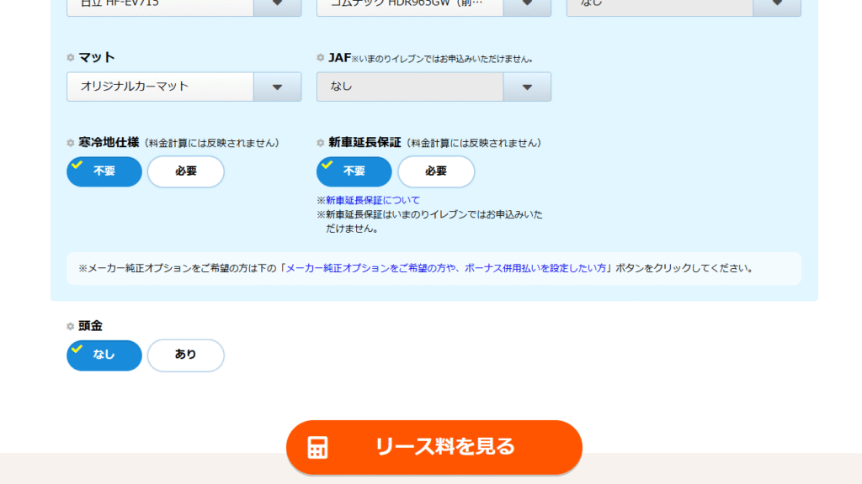Viewport: 862px width, 484px height.
Task: Click the 寒冷地仕様 heading text
Action: 109,143
